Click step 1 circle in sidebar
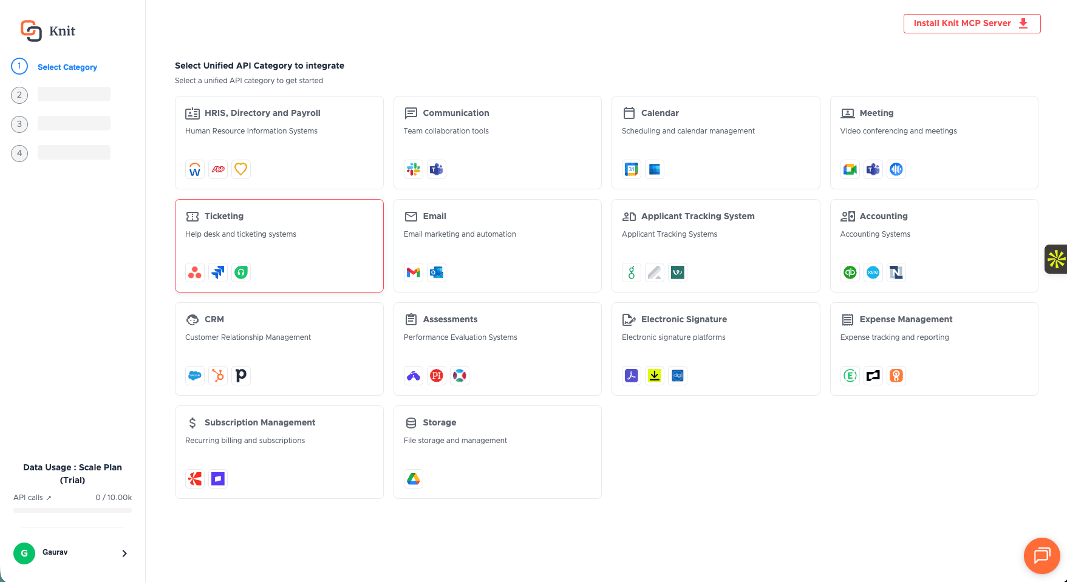 [19, 66]
